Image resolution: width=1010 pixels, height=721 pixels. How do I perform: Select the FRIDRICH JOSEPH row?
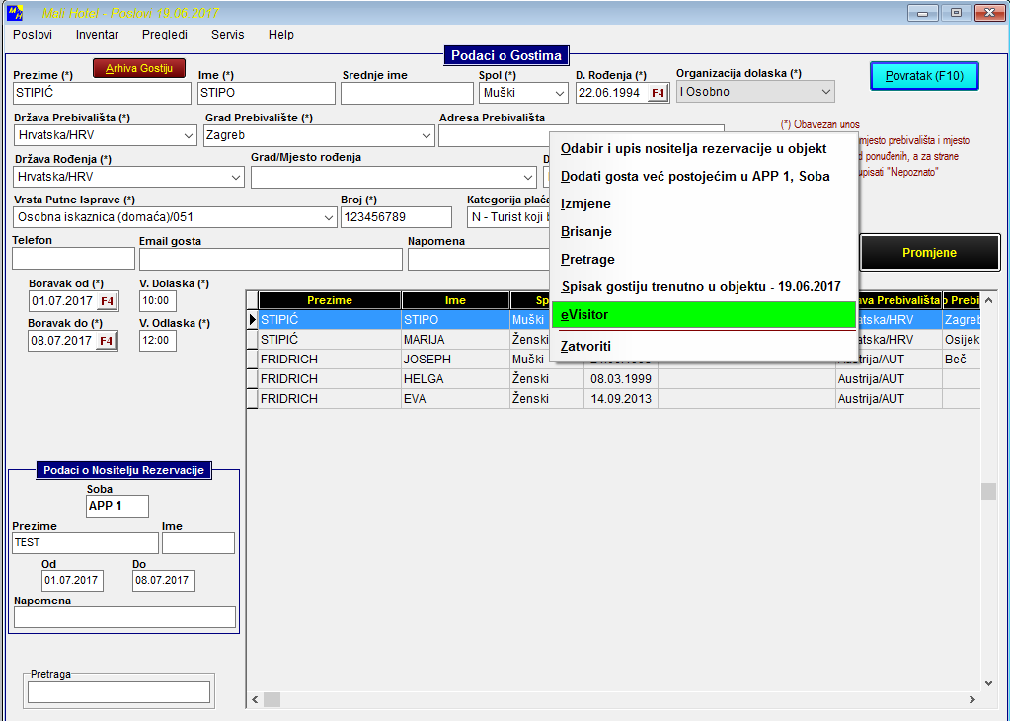(613, 360)
